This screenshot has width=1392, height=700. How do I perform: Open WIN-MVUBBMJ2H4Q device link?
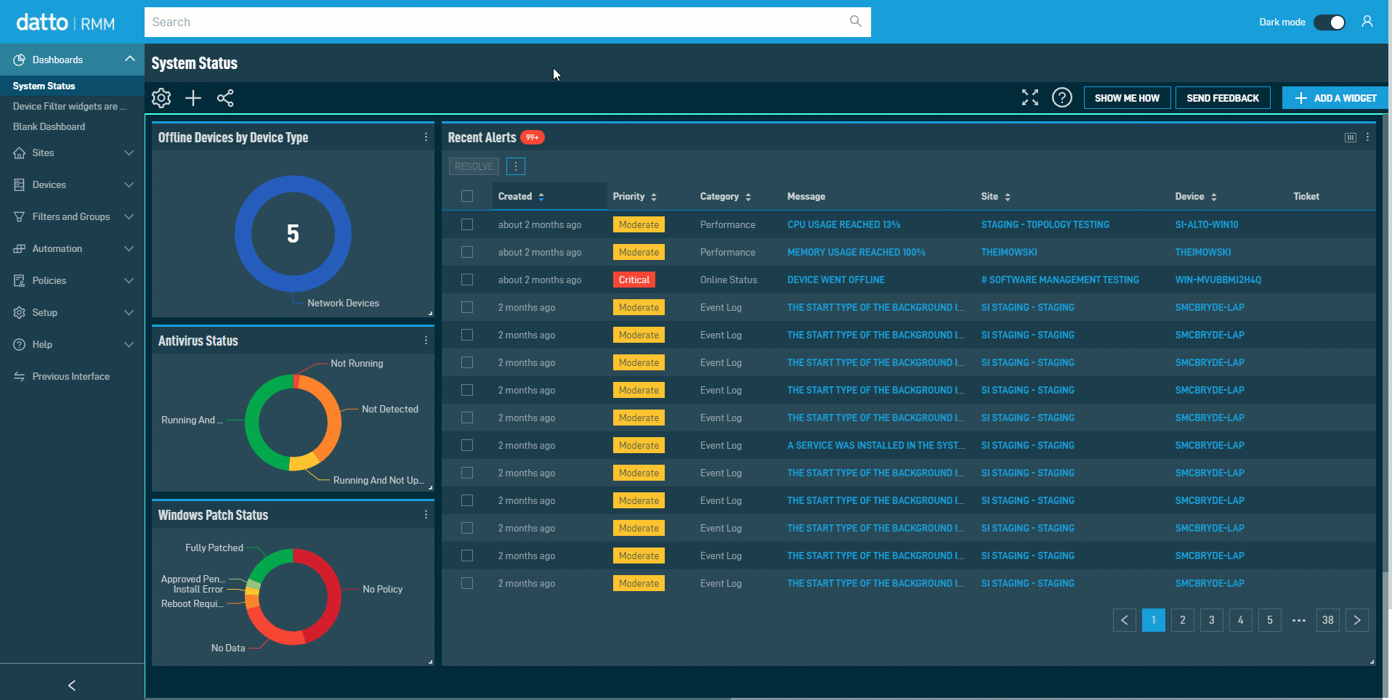tap(1218, 280)
